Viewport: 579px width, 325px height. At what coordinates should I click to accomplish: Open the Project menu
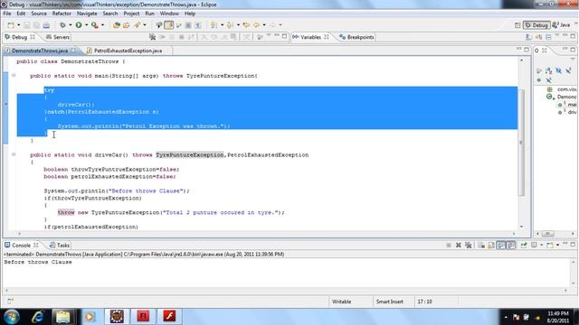click(x=131, y=14)
